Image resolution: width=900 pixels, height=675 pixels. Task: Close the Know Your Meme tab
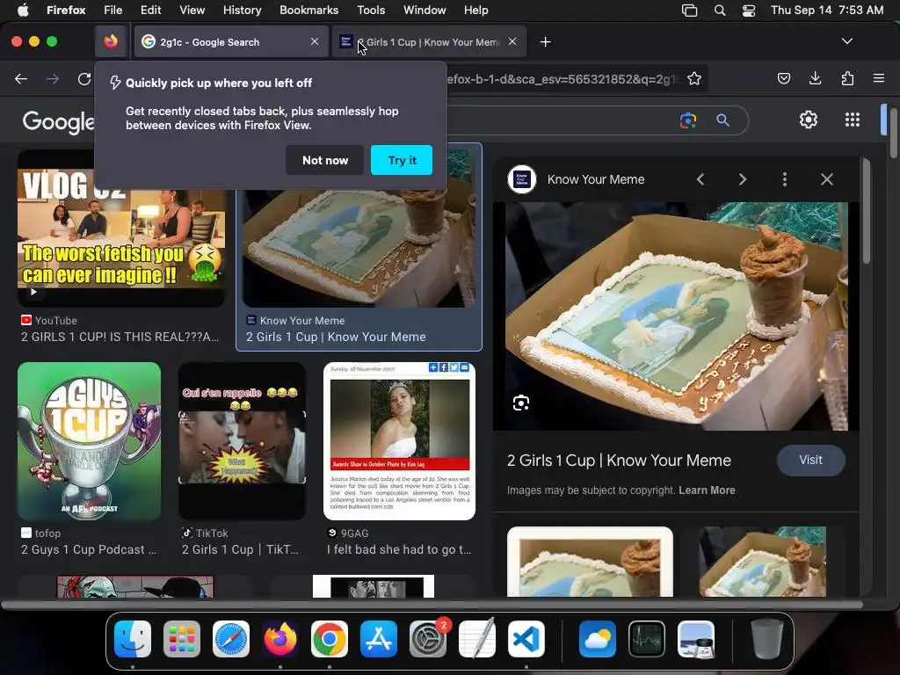(x=512, y=41)
